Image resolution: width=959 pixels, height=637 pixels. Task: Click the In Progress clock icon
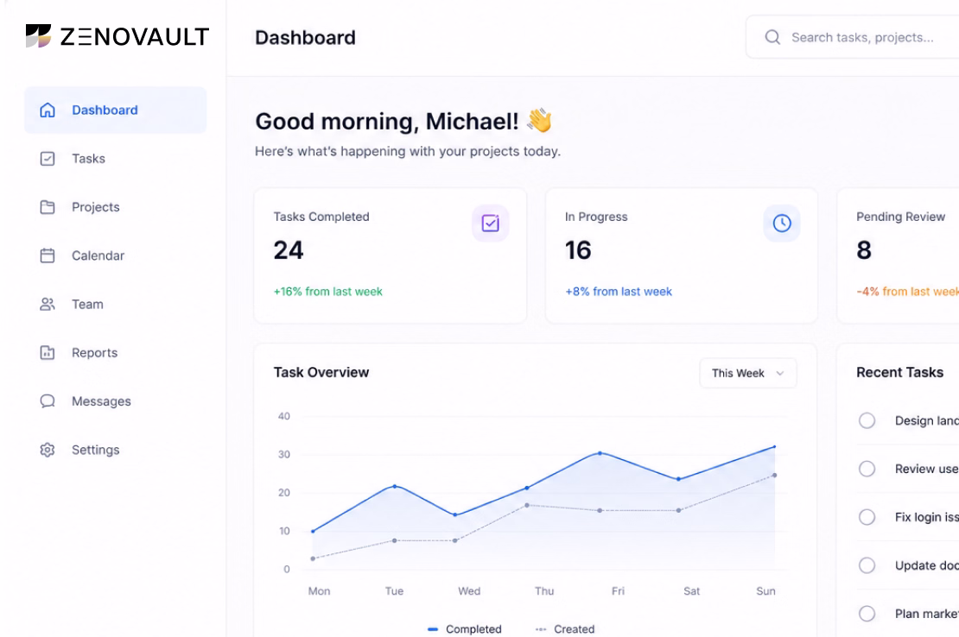coord(782,223)
